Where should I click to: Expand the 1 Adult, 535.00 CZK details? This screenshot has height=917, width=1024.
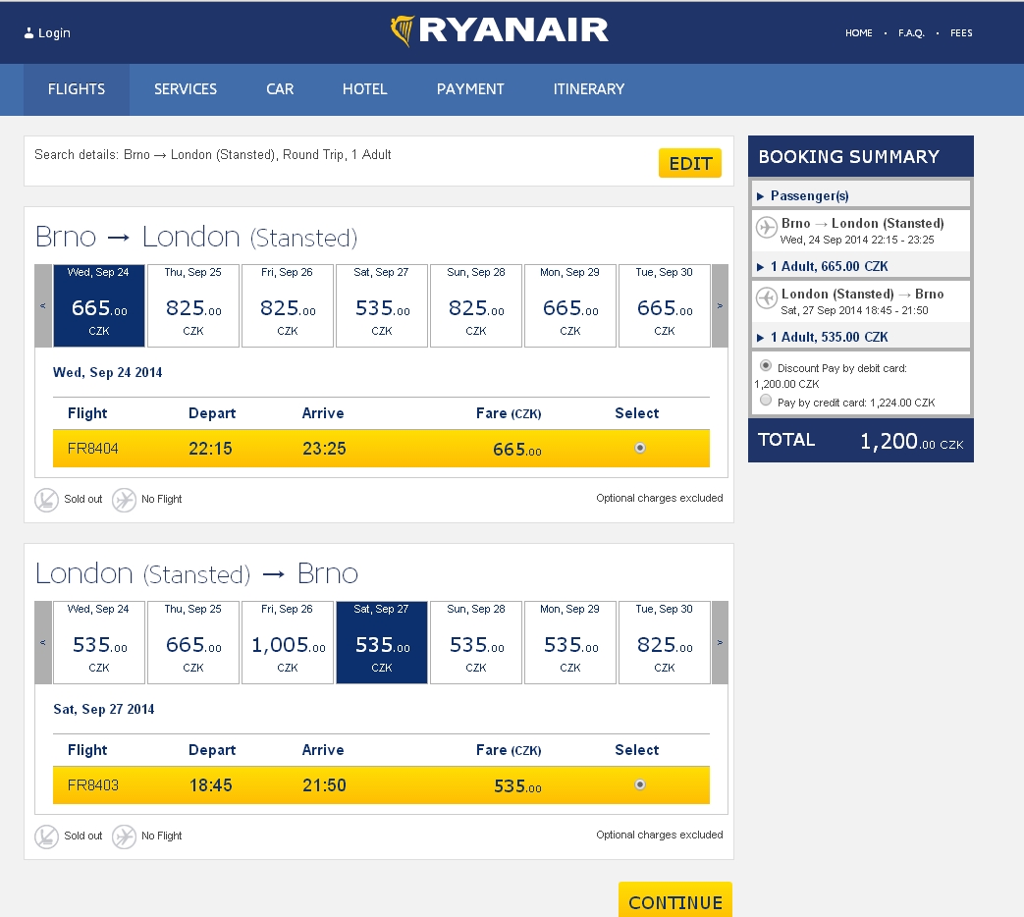pos(861,337)
